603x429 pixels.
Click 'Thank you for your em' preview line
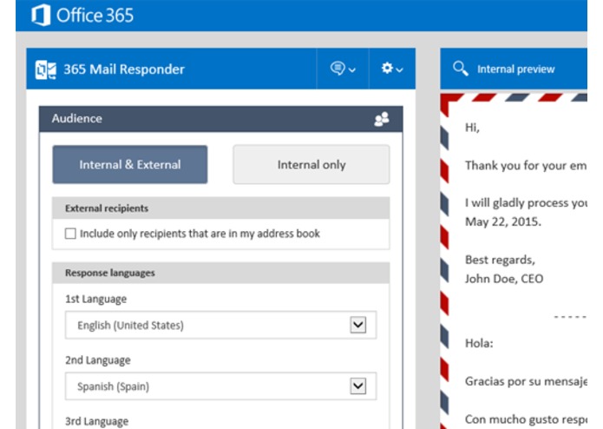tap(526, 166)
